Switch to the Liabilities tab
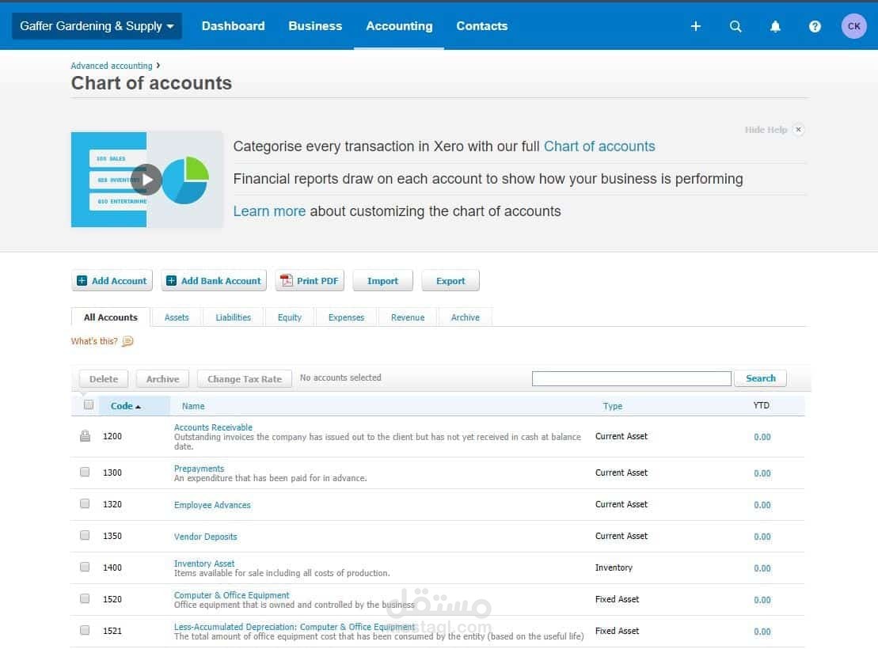The width and height of the screenshot is (878, 649). 233,317
